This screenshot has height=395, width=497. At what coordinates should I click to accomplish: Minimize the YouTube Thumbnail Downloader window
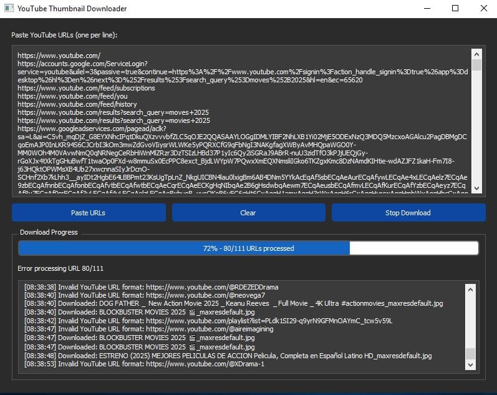tap(426, 9)
